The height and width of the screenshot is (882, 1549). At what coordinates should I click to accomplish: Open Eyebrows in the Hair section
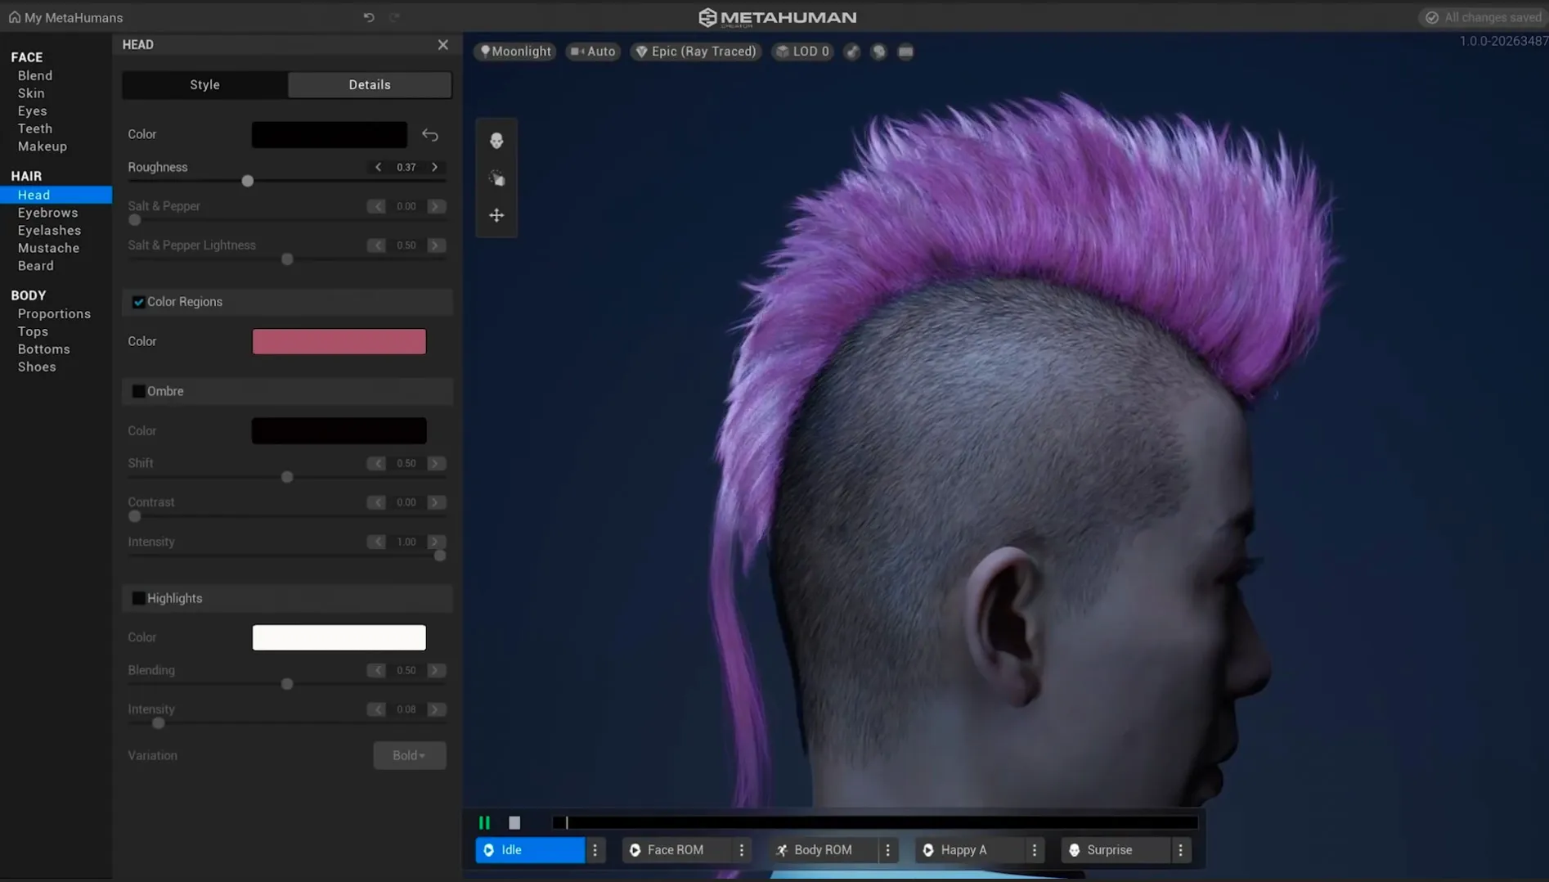pyautogui.click(x=47, y=213)
